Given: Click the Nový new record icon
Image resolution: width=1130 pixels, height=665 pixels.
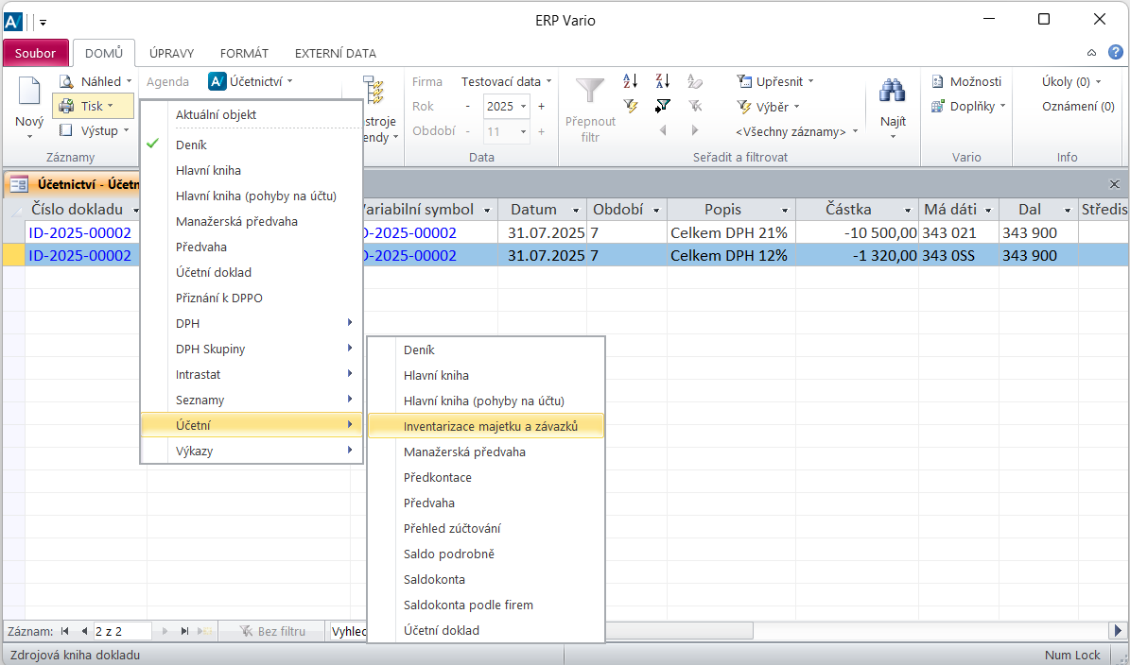Looking at the screenshot, I should coord(29,94).
